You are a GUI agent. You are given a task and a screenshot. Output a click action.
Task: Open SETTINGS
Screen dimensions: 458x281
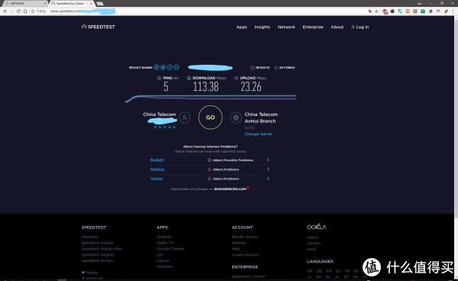285,67
